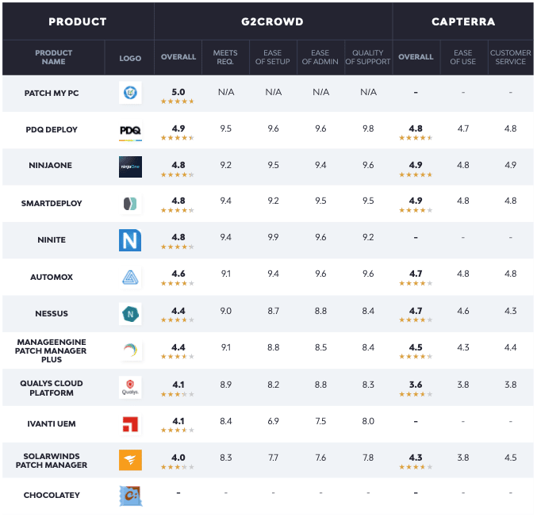The width and height of the screenshot is (537, 517).
Task: Click Capterra star rating for SmartDeploy
Action: pyautogui.click(x=416, y=210)
